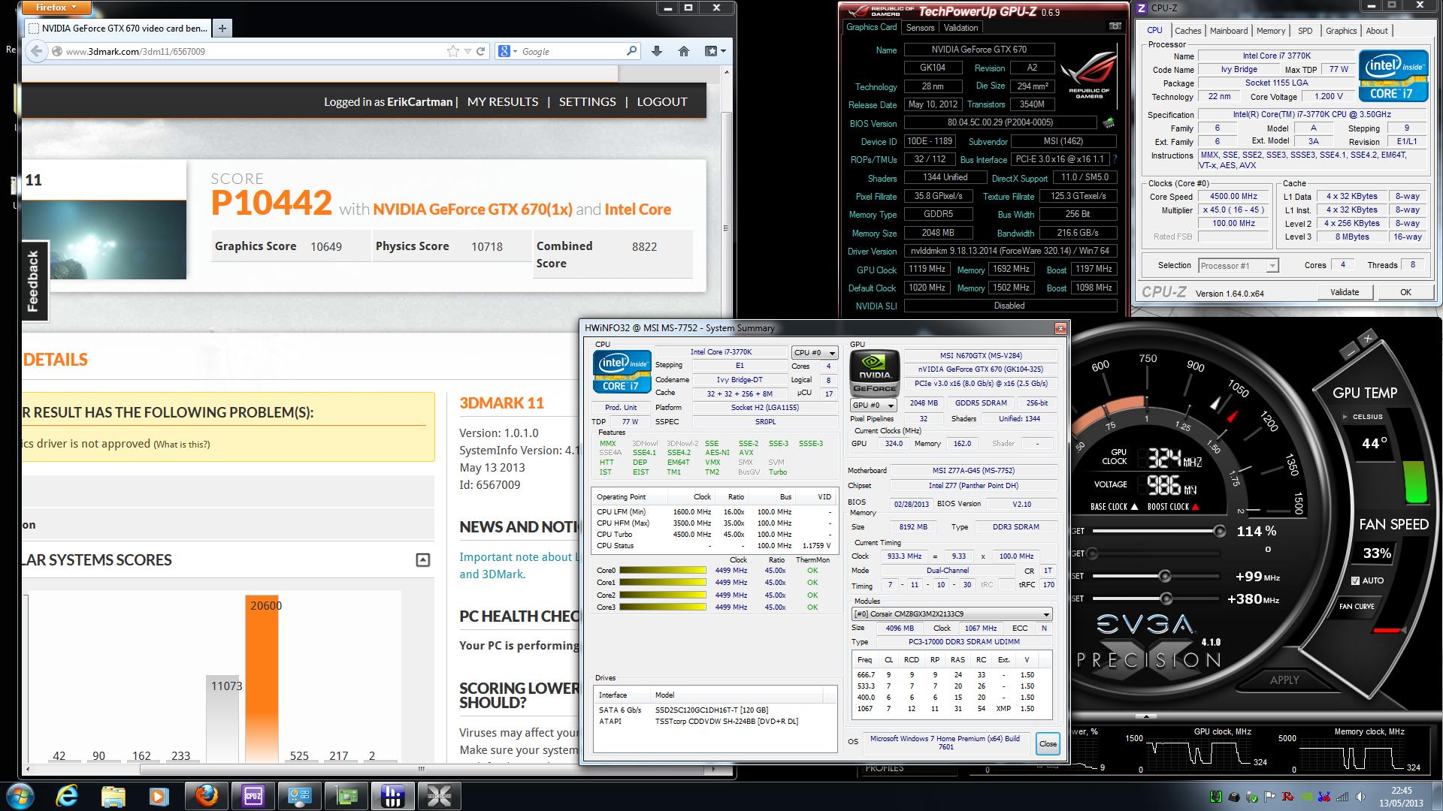1443x811 pixels.
Task: Click the bookmark star in the address bar
Action: (452, 51)
